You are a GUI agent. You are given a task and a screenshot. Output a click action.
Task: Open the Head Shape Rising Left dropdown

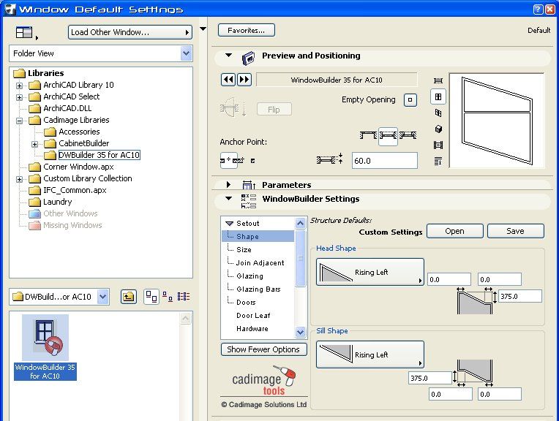coord(370,272)
